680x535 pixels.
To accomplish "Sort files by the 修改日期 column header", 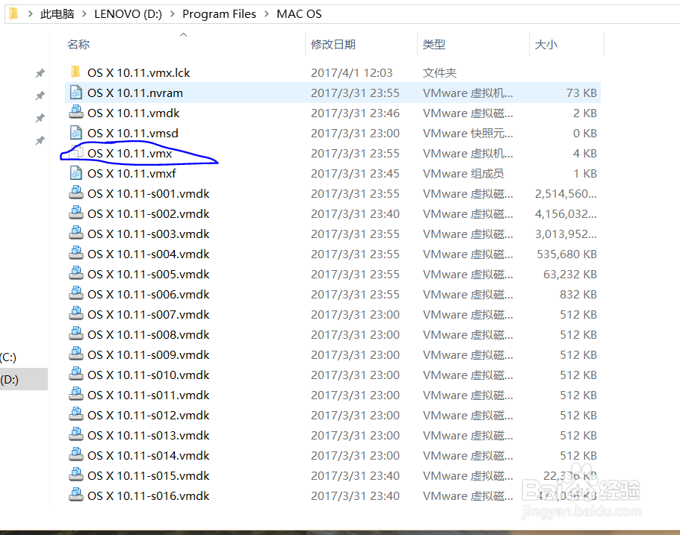I will click(x=333, y=44).
